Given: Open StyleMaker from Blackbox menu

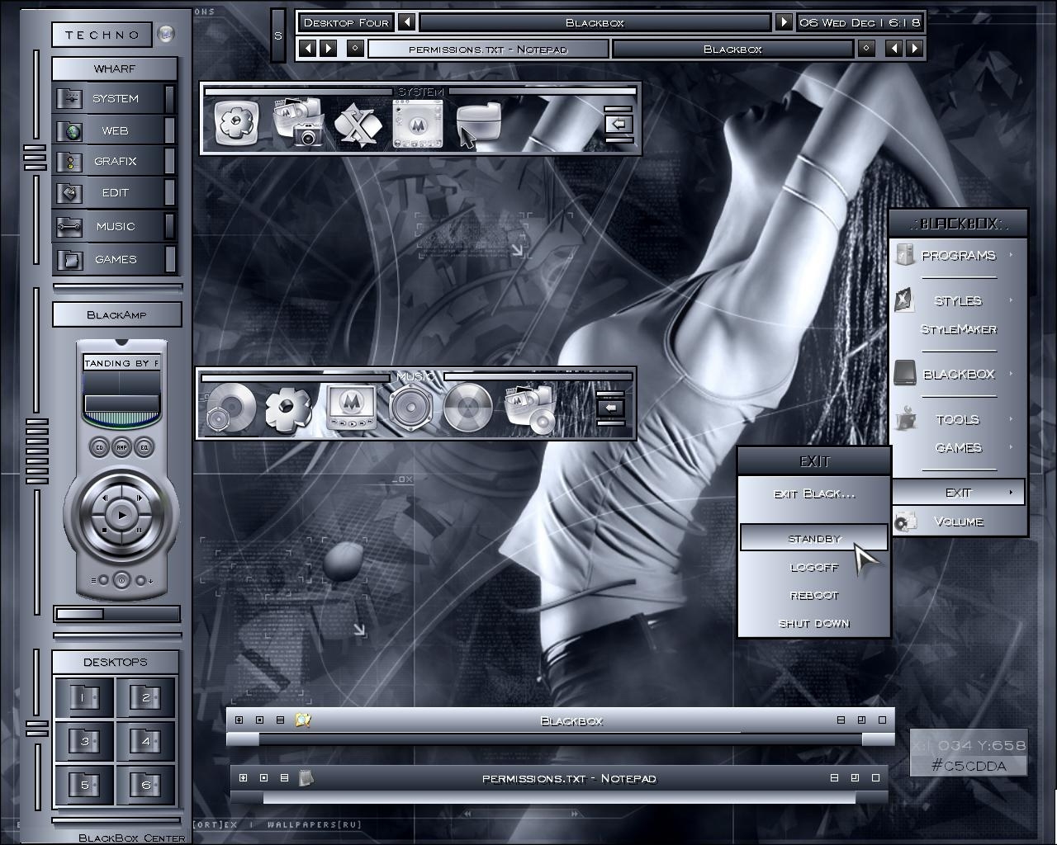Looking at the screenshot, I should [x=958, y=329].
